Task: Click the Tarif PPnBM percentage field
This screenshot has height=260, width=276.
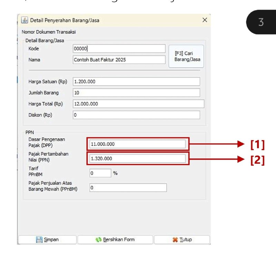Action: (x=100, y=173)
